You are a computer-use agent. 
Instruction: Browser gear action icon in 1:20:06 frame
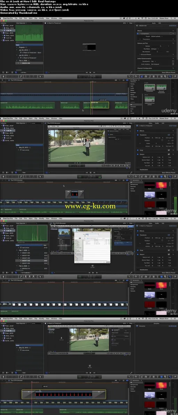pyautogui.click(x=7, y=72)
